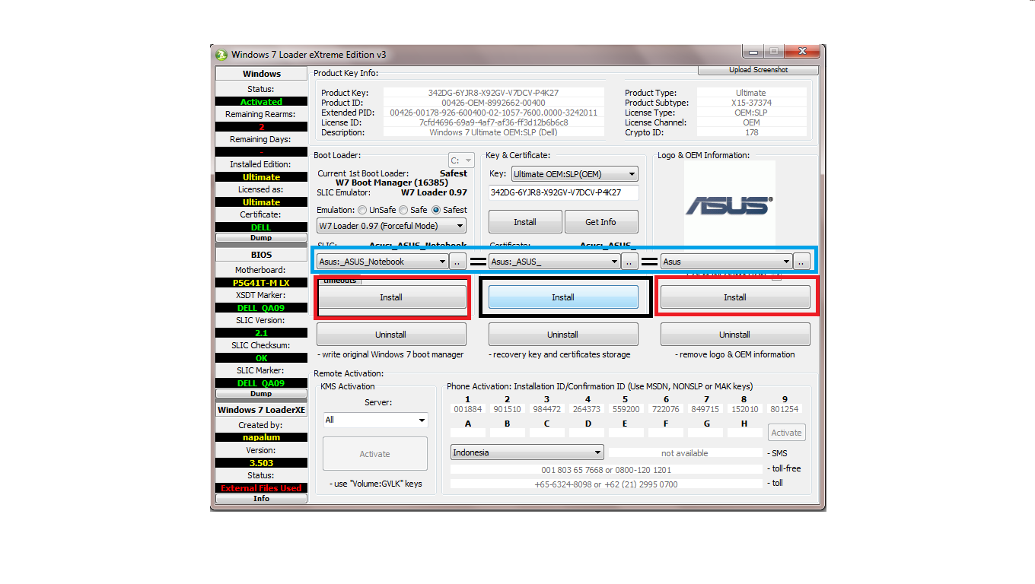
Task: Click the Dump button under SLIC Marker
Action: coord(261,394)
